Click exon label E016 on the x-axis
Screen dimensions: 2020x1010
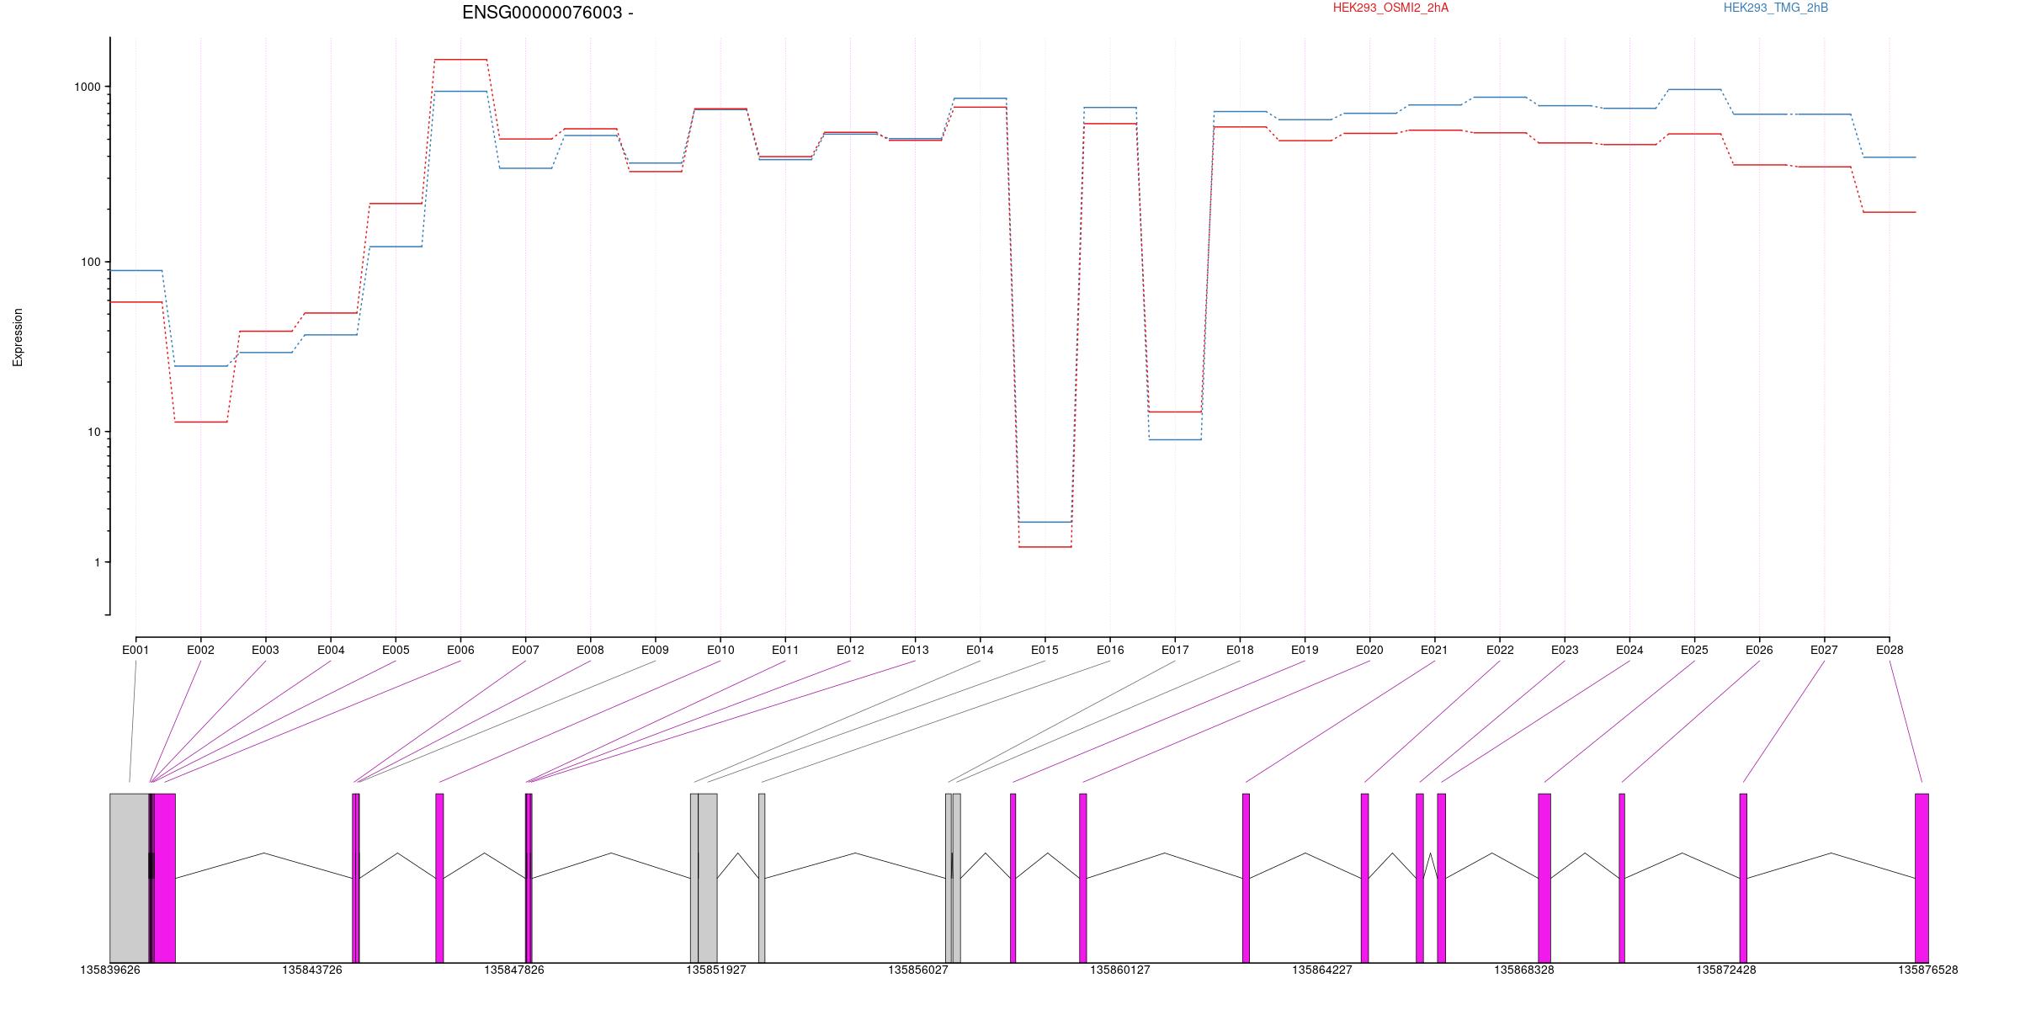[1110, 650]
